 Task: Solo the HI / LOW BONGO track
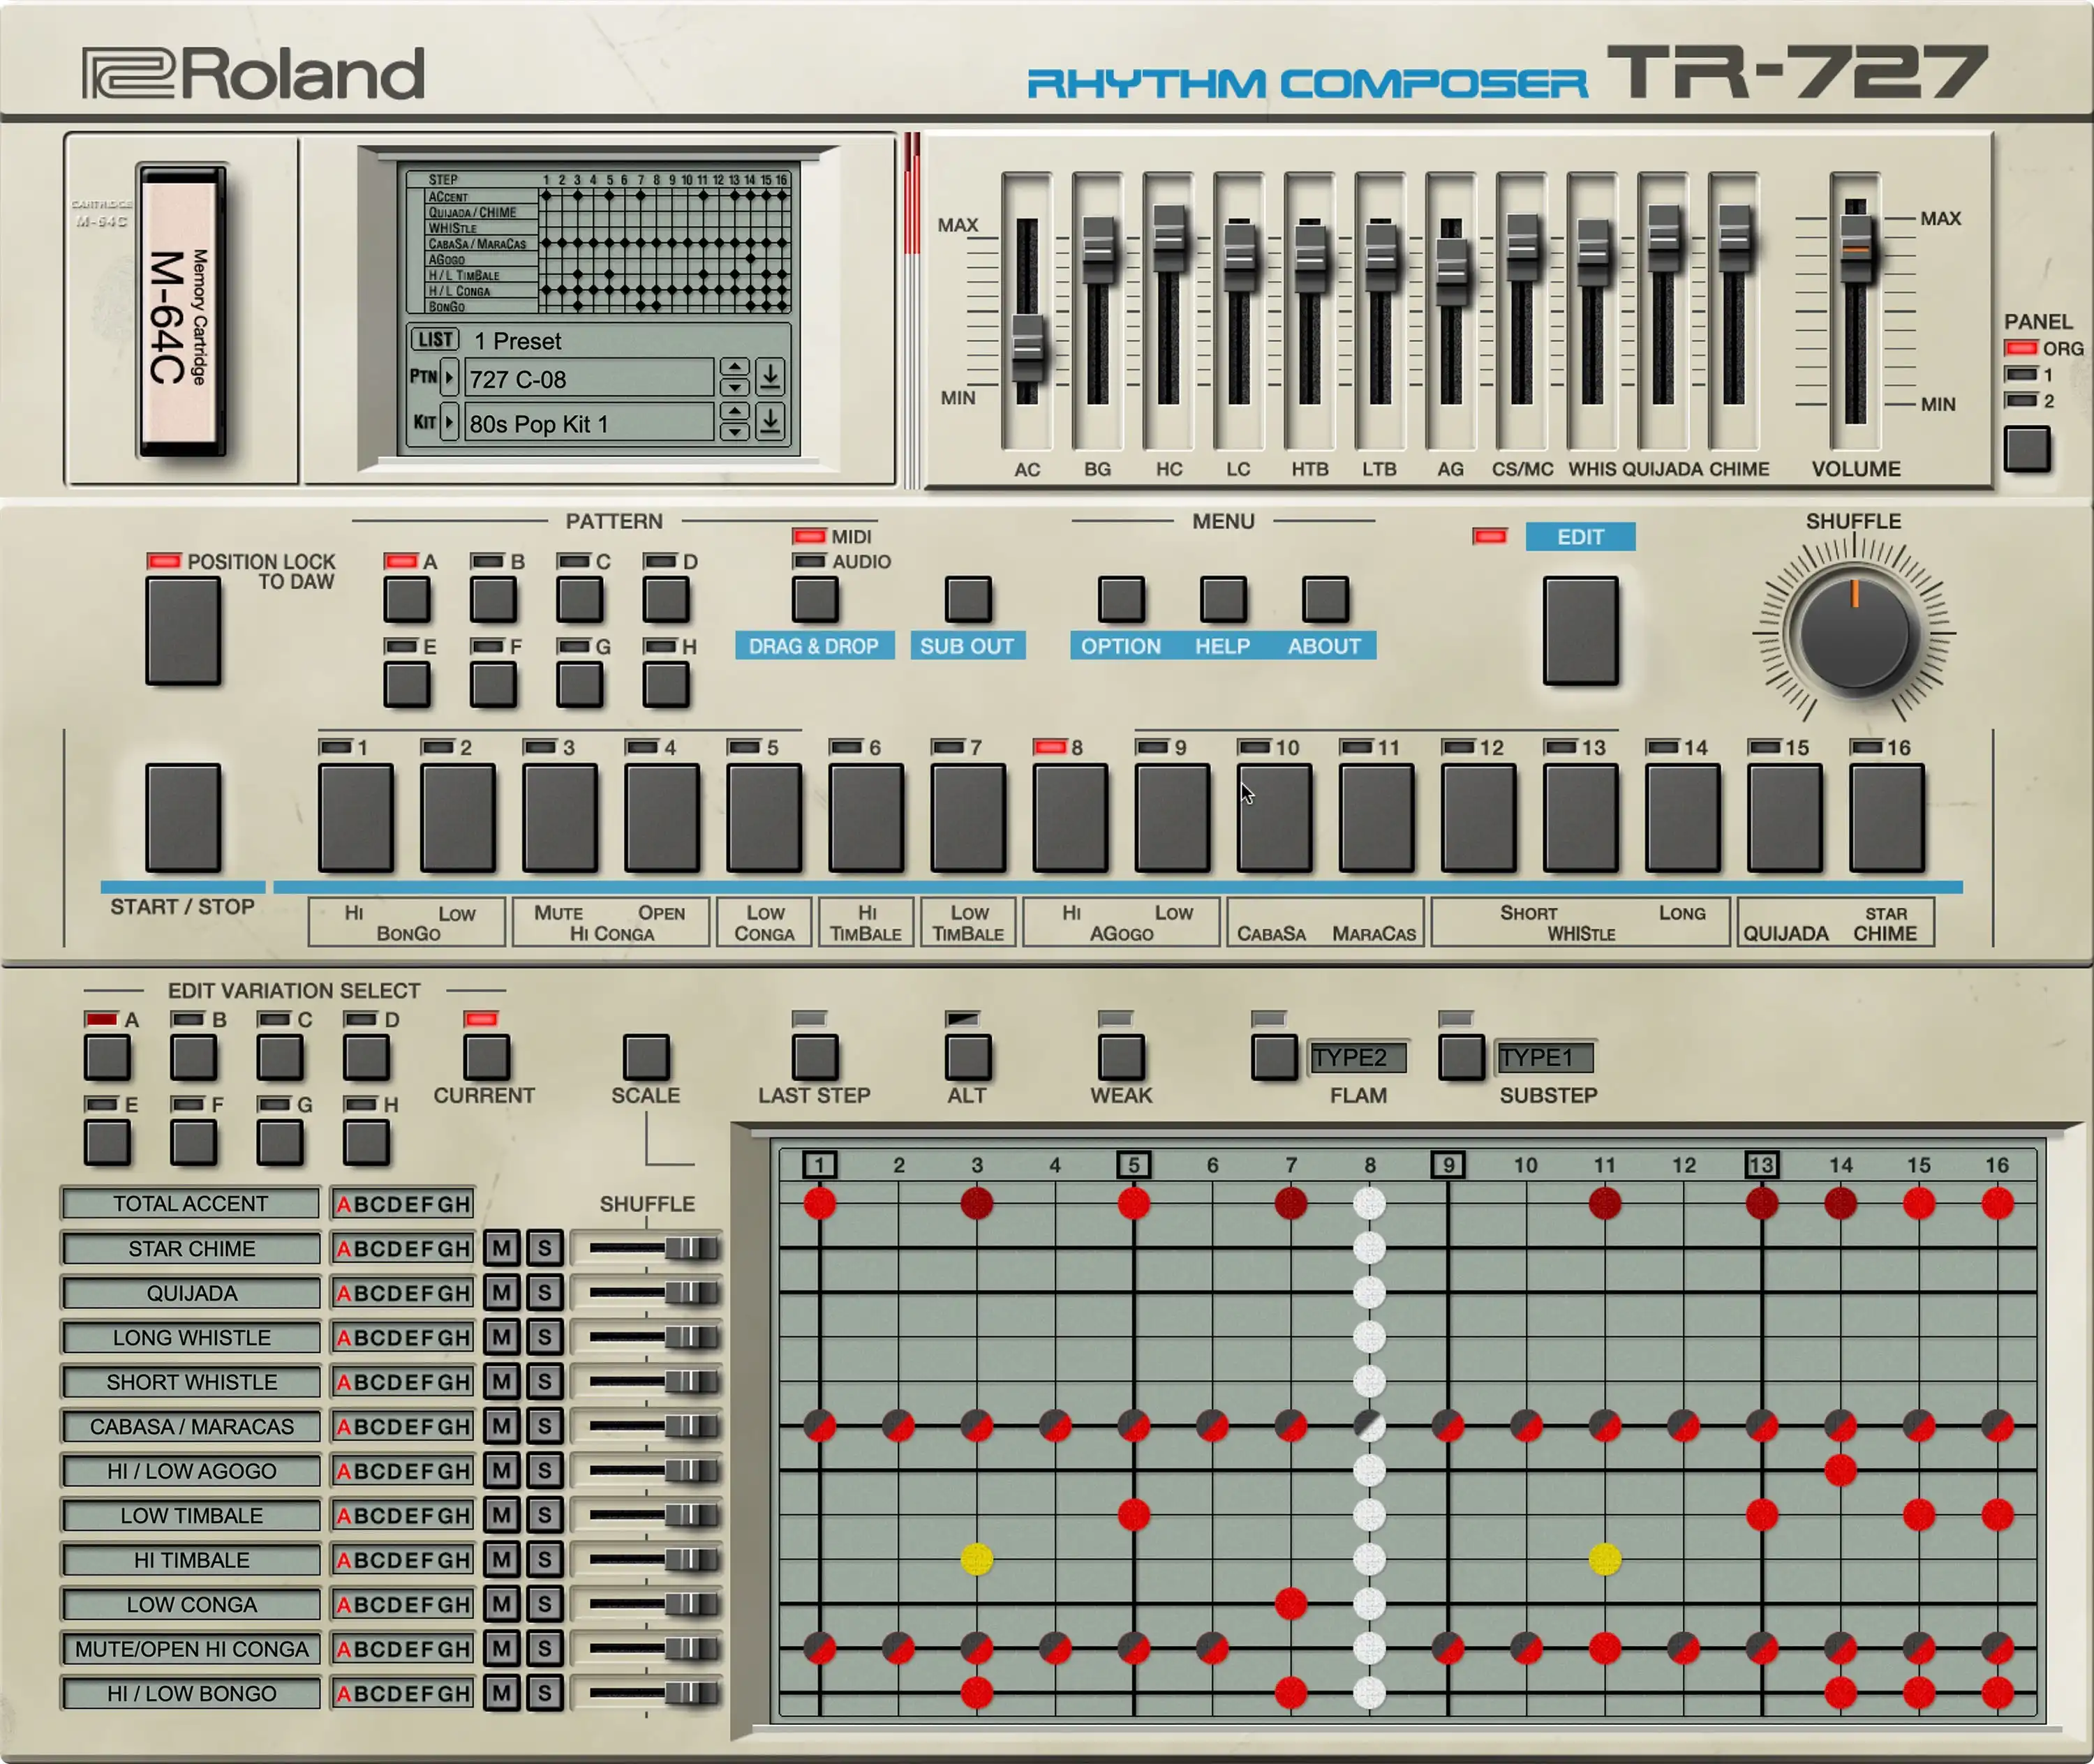tap(544, 1693)
